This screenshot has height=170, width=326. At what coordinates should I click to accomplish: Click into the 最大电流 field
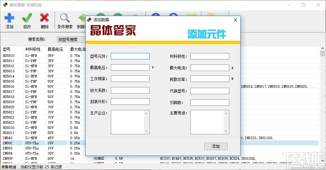(210, 67)
